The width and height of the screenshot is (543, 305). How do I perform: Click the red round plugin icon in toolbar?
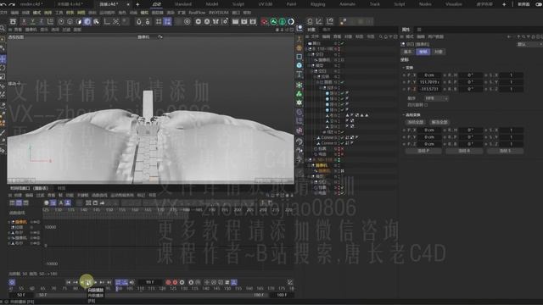[264, 21]
